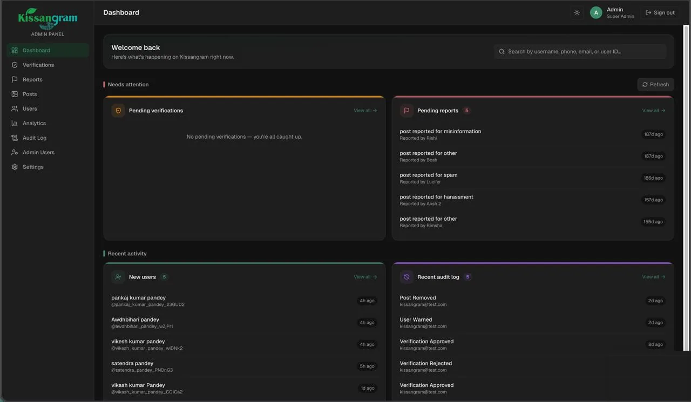This screenshot has height=402, width=691.
Task: Open the report submitted by Rimsha
Action: [x=533, y=222]
